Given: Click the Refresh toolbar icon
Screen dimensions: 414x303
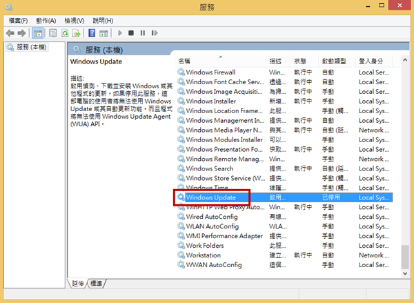Looking at the screenshot, I should point(65,33).
